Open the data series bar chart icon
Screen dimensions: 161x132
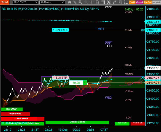point(109,2)
